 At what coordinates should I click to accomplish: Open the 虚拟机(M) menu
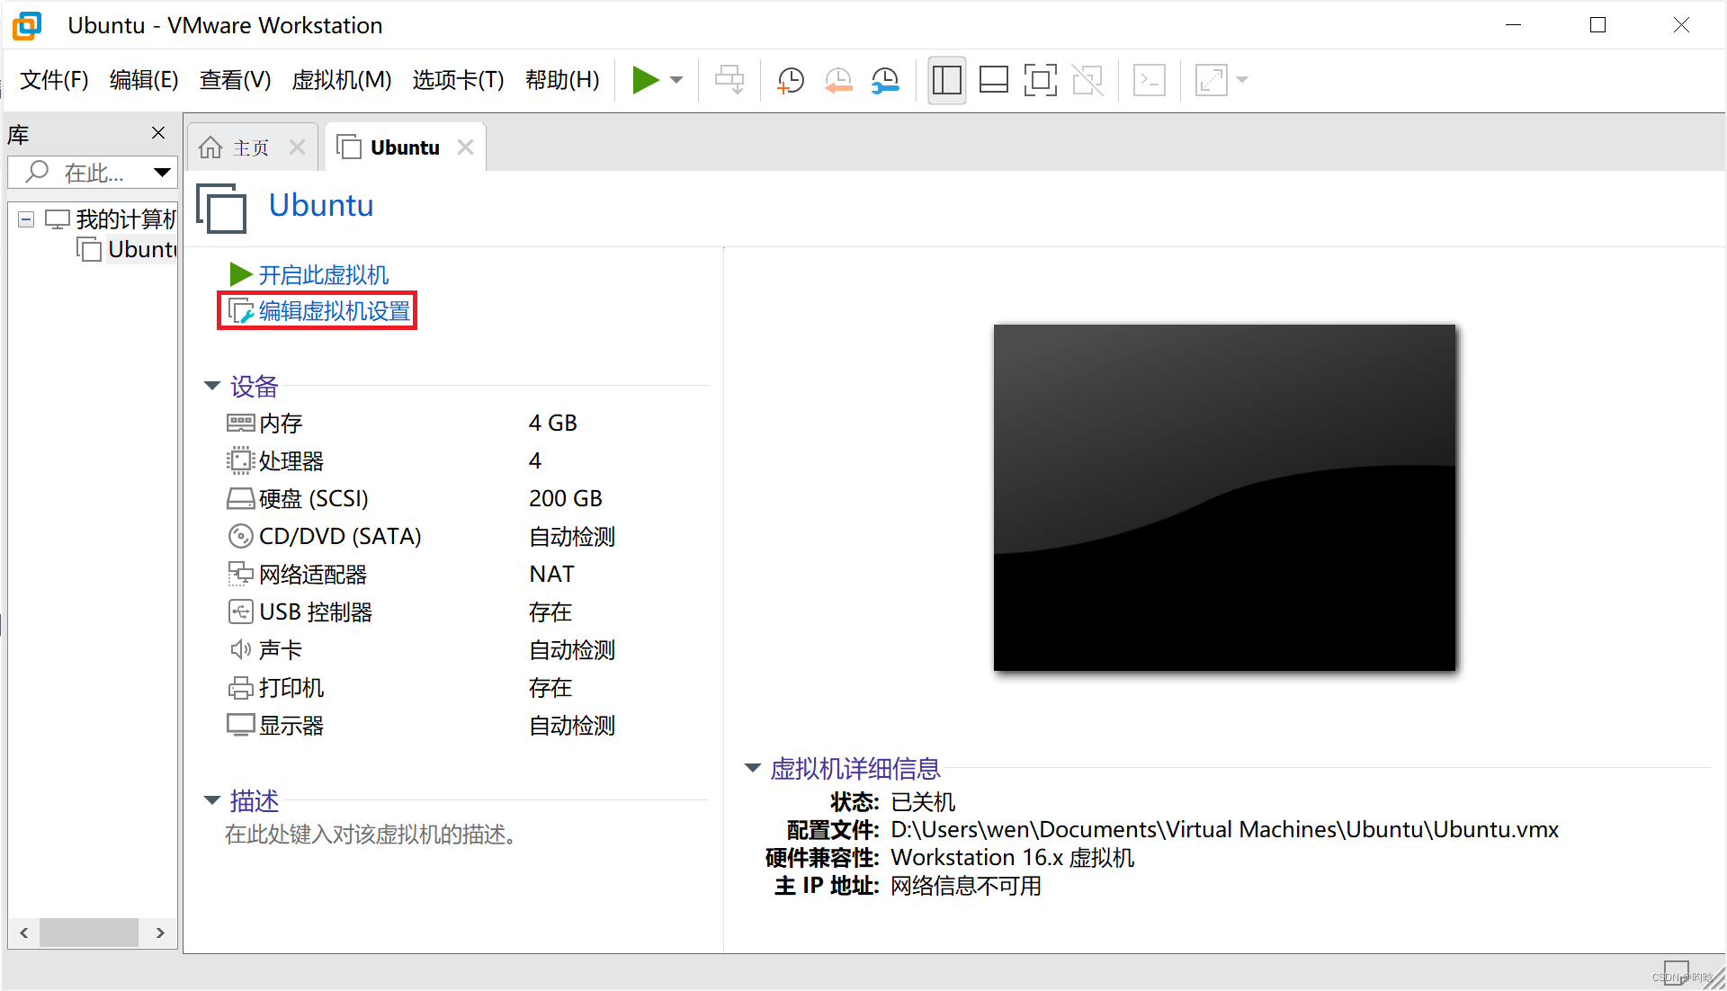341,80
